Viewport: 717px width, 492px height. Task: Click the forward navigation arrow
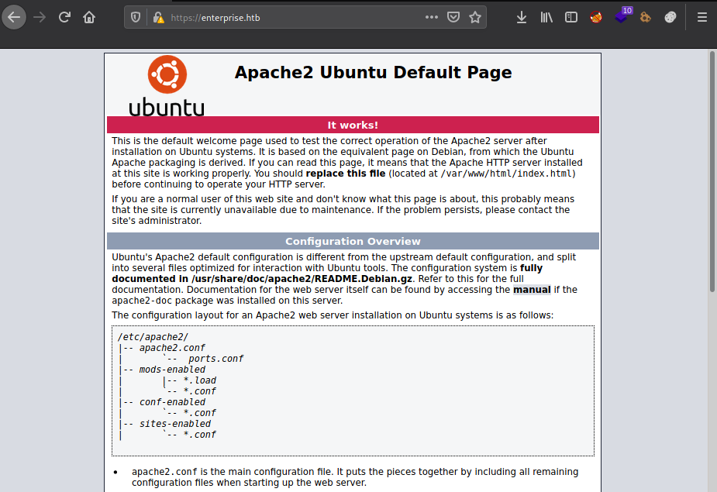[x=40, y=17]
